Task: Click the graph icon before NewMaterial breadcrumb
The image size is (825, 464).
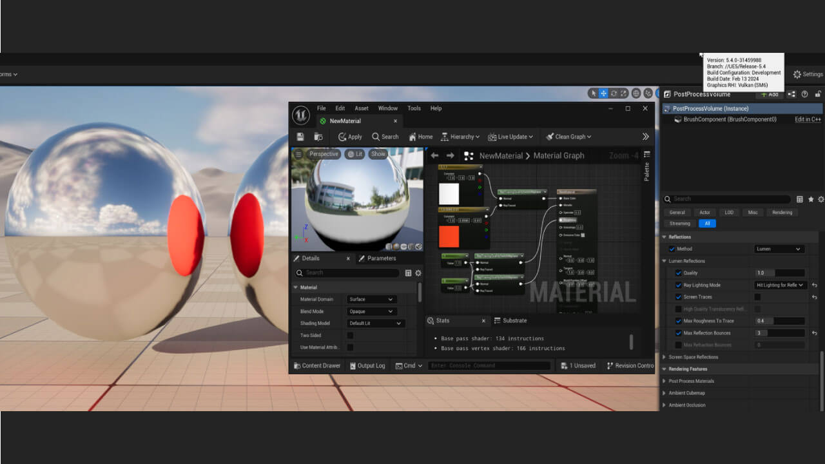Action: tap(469, 155)
